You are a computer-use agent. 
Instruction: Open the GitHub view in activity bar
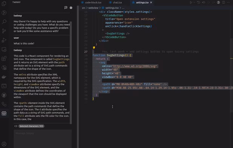4,95
